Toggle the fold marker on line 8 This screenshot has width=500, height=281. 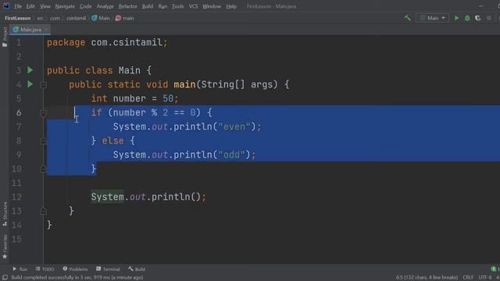point(44,140)
